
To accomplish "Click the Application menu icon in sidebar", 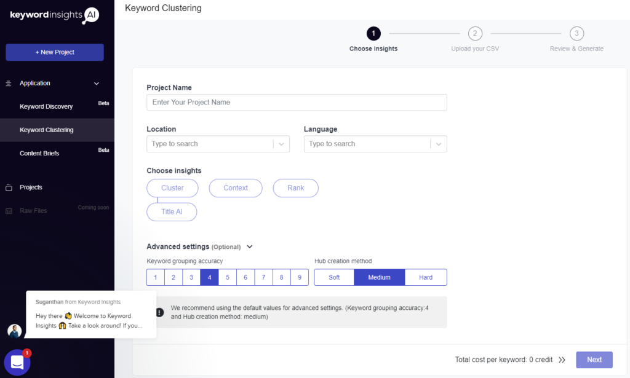I will pos(9,84).
